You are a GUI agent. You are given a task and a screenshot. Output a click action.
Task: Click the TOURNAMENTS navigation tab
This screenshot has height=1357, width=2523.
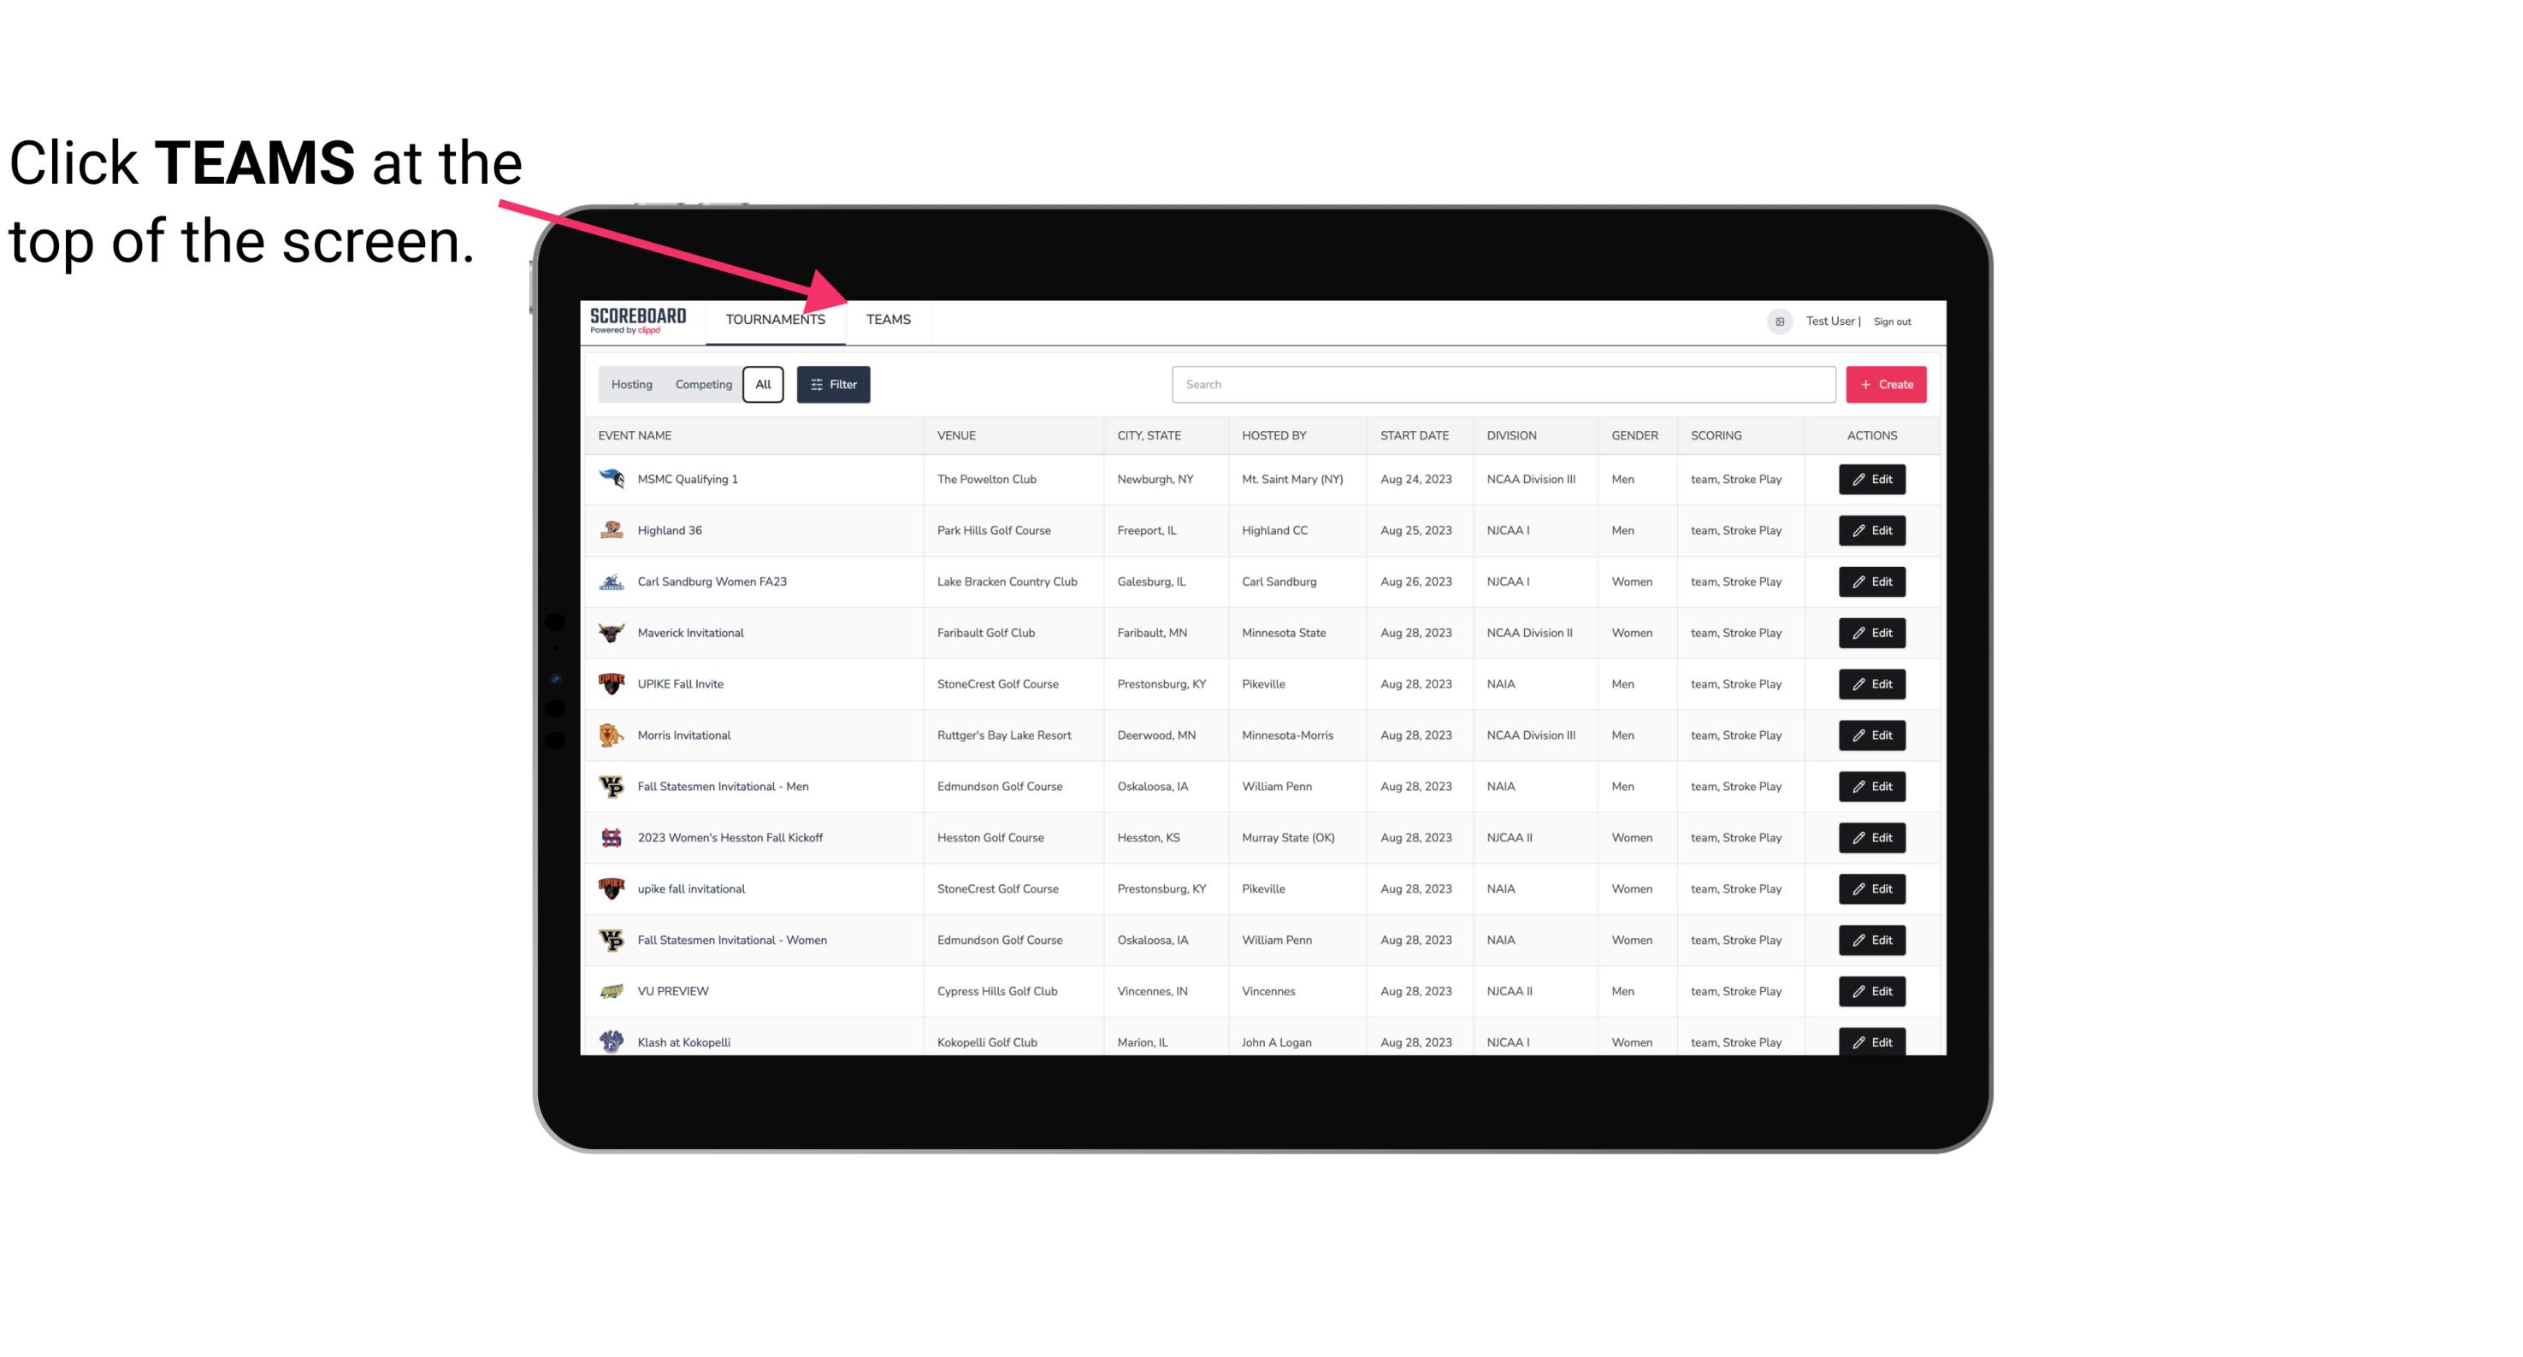[775, 319]
